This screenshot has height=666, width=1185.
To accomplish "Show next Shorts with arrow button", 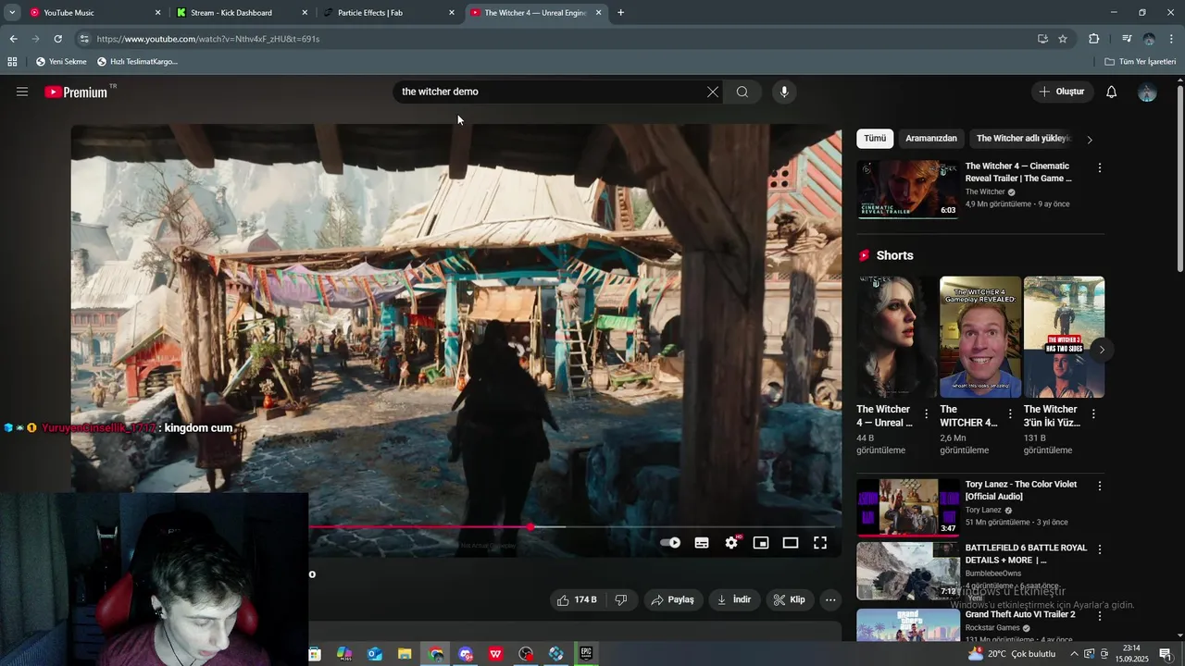I will (1101, 349).
